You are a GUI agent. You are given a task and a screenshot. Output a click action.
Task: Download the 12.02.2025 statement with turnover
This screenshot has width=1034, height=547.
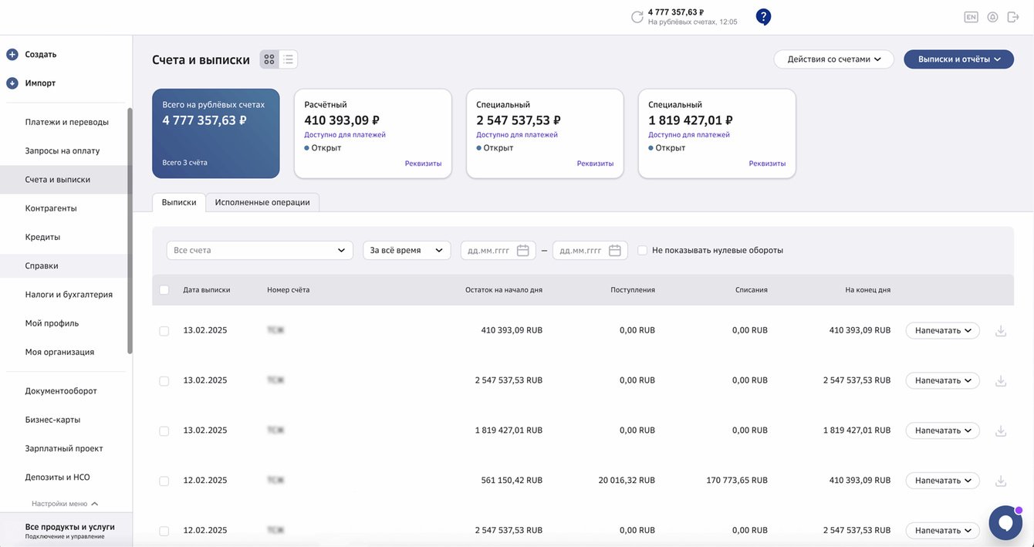[1001, 481]
